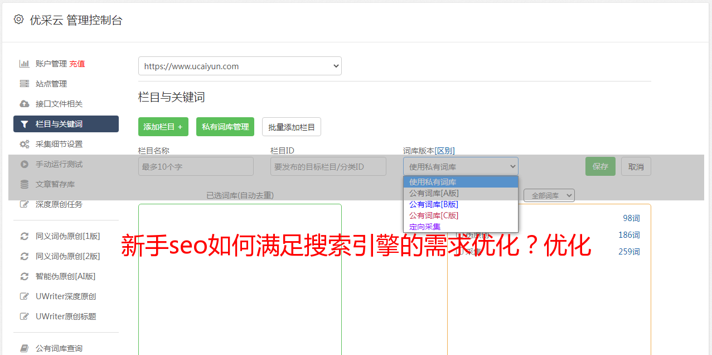
Task: Click the edit icon for UWriter深度原创
Action: (x=25, y=296)
